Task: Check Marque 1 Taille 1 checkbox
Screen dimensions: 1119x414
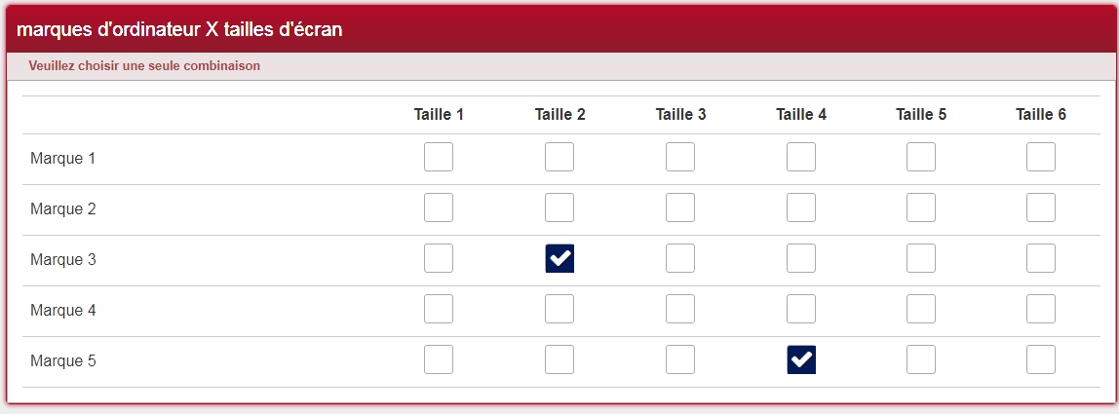Action: click(x=439, y=157)
